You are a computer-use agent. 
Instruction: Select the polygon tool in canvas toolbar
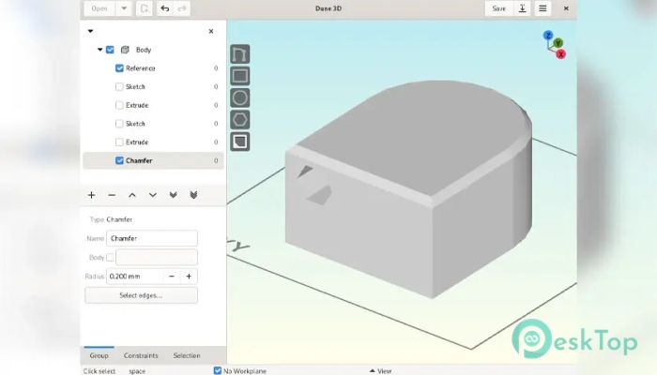[x=240, y=120]
